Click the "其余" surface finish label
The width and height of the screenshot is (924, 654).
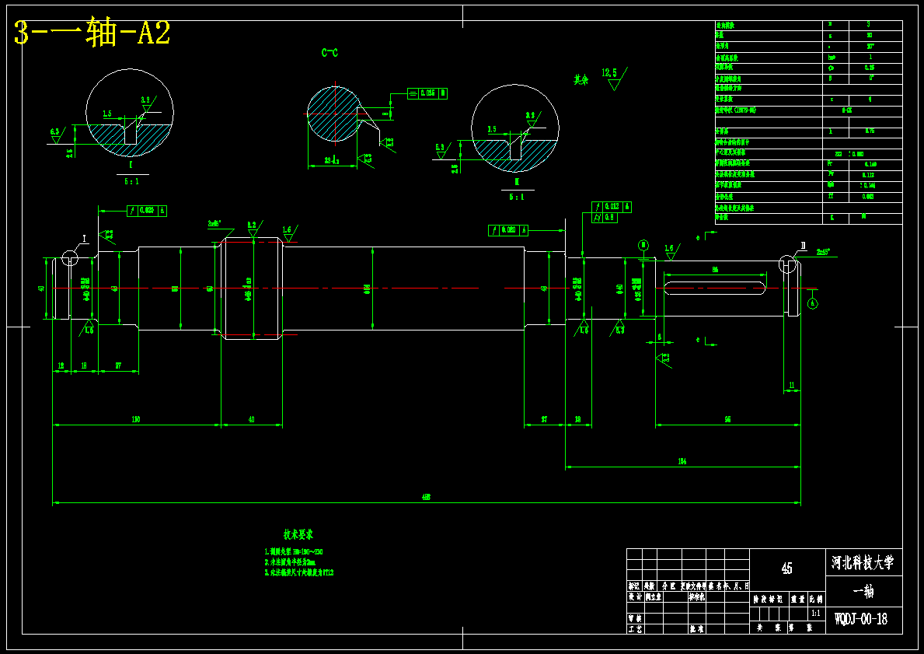point(581,79)
